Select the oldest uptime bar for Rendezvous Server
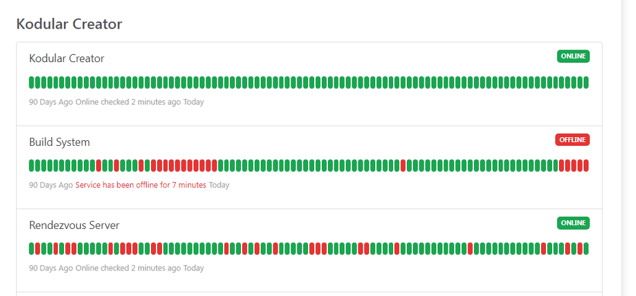The width and height of the screenshot is (636, 296). [x=32, y=249]
